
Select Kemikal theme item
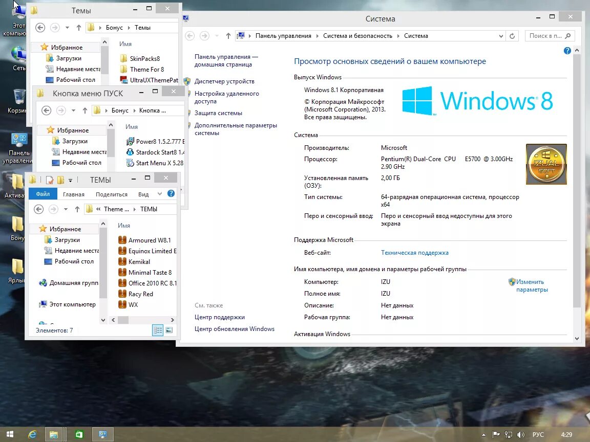point(134,261)
